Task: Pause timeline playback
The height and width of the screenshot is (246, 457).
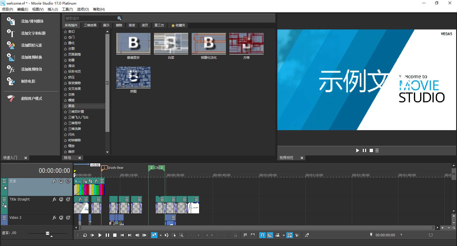Action: click(x=107, y=235)
